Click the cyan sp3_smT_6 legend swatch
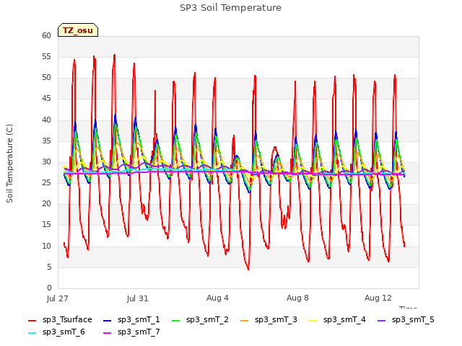462x346 pixels. pyautogui.click(x=32, y=333)
